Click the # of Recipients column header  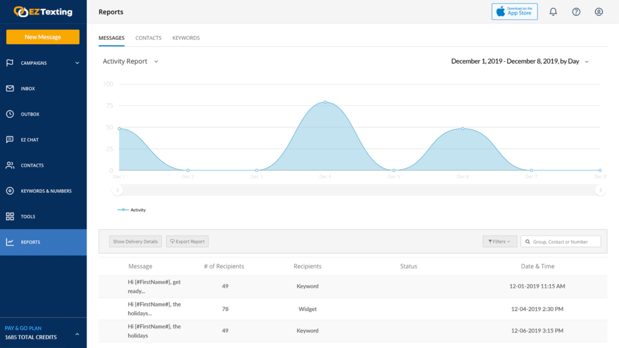tap(224, 266)
